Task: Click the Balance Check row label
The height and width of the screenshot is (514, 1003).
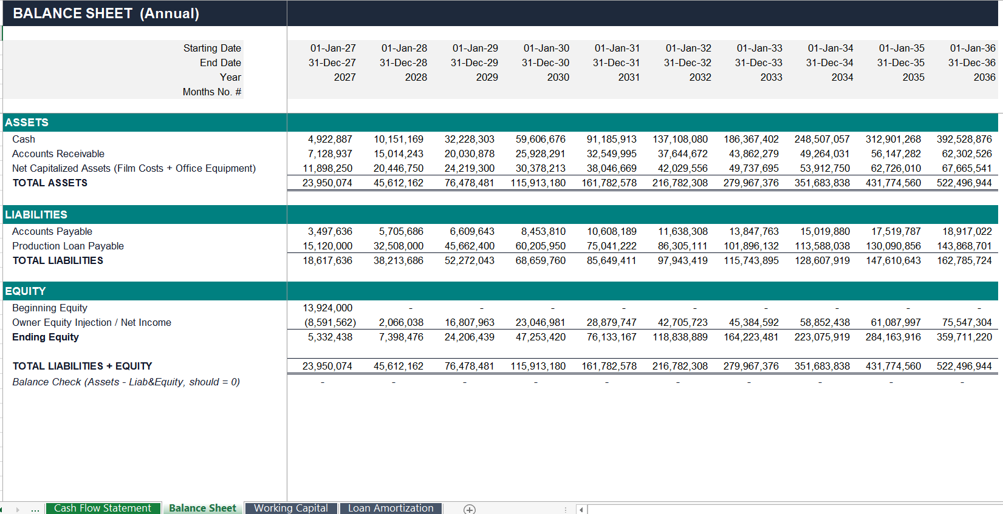Action: tap(126, 382)
